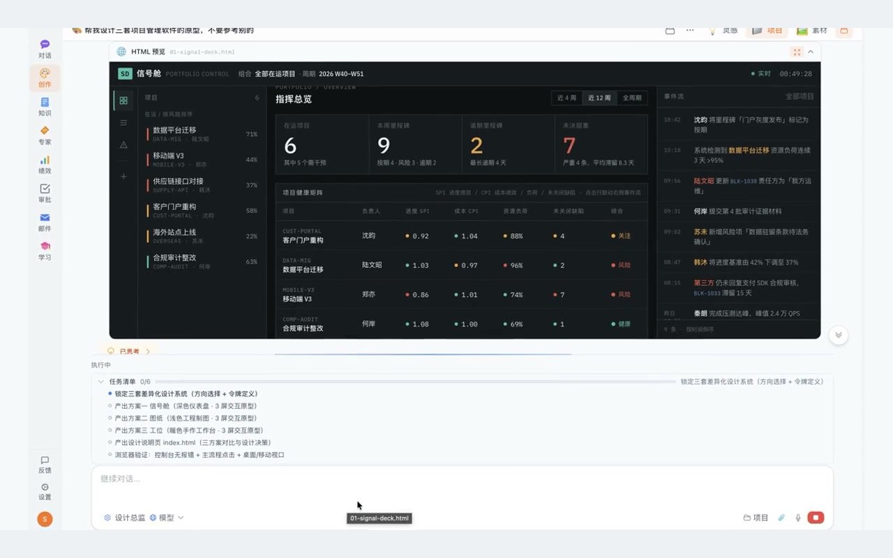Switch to the 灵感 tab at top
The height and width of the screenshot is (558, 893).
[x=724, y=31]
